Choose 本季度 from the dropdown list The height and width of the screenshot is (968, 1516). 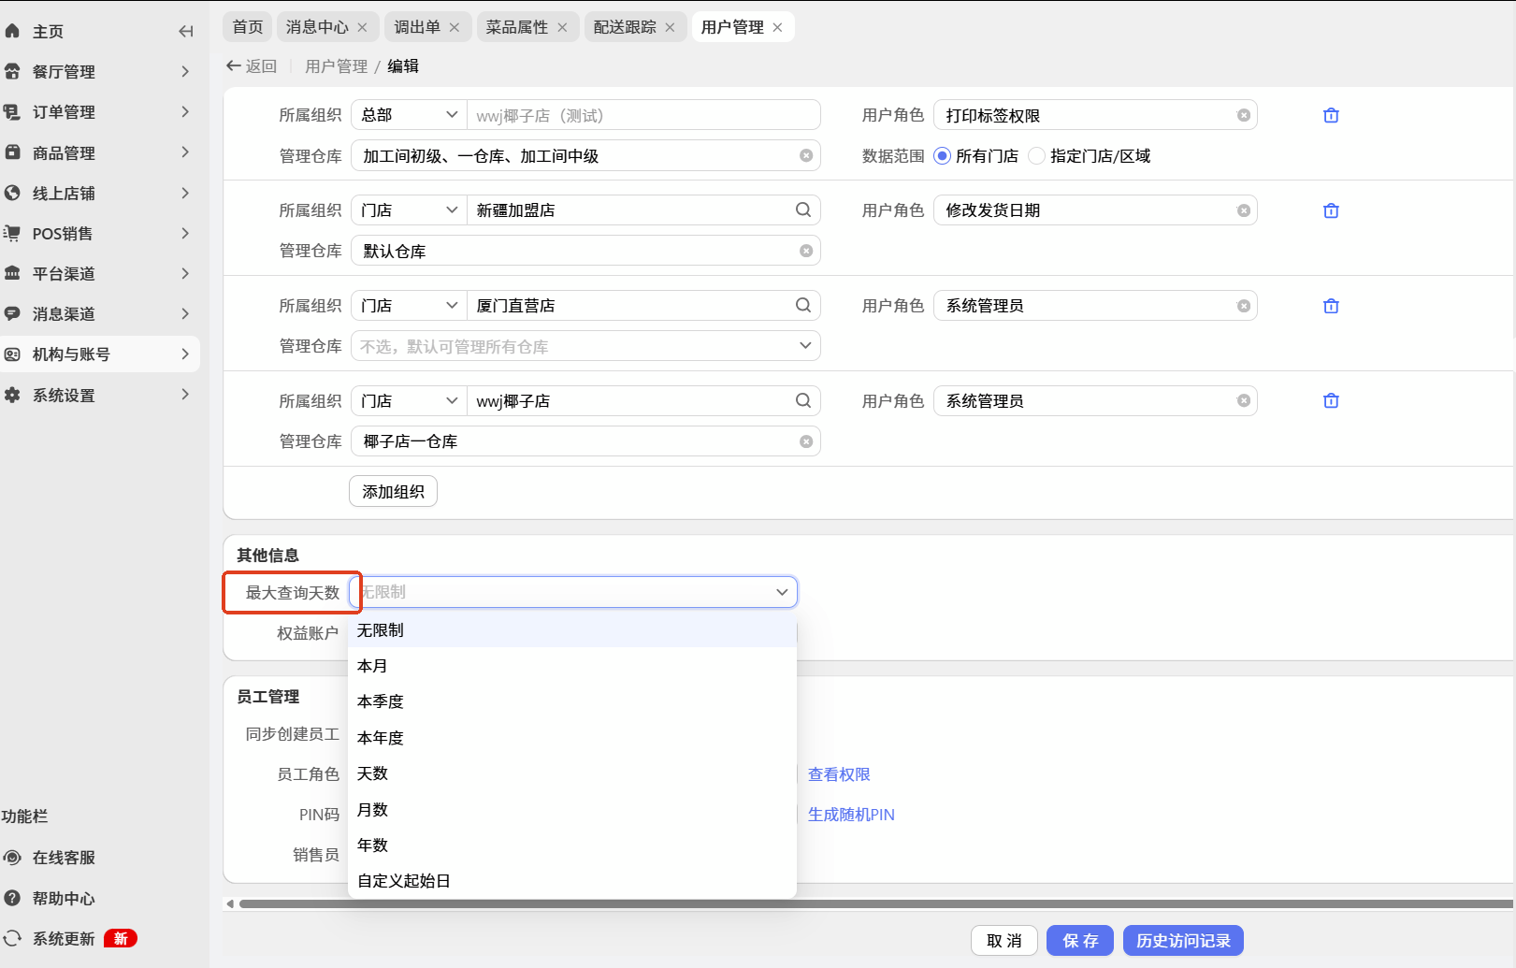pos(381,701)
